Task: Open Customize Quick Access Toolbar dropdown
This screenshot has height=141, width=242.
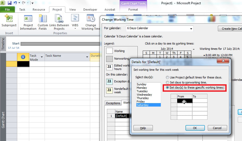Action: coord(32,3)
